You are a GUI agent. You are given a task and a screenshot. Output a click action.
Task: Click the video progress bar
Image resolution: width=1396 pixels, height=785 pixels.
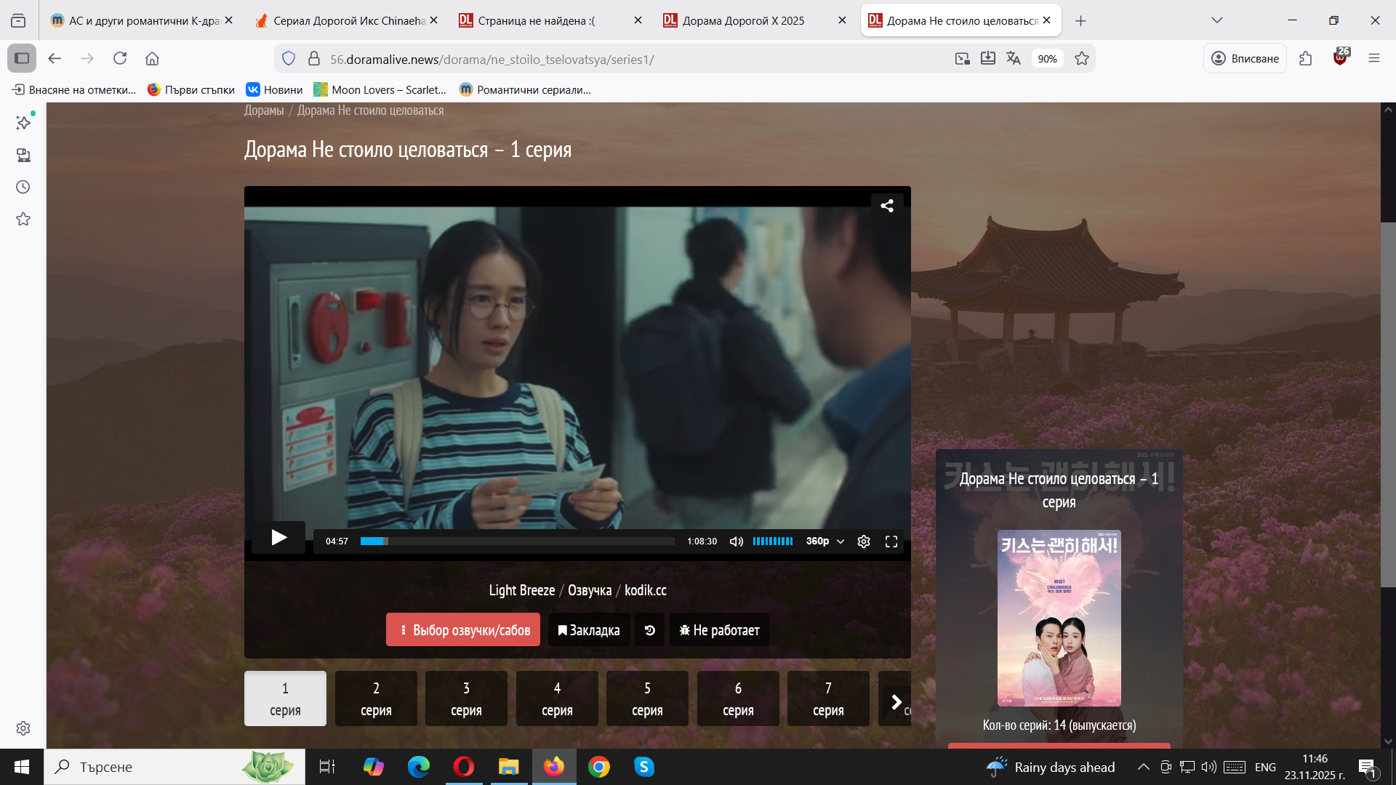click(517, 542)
